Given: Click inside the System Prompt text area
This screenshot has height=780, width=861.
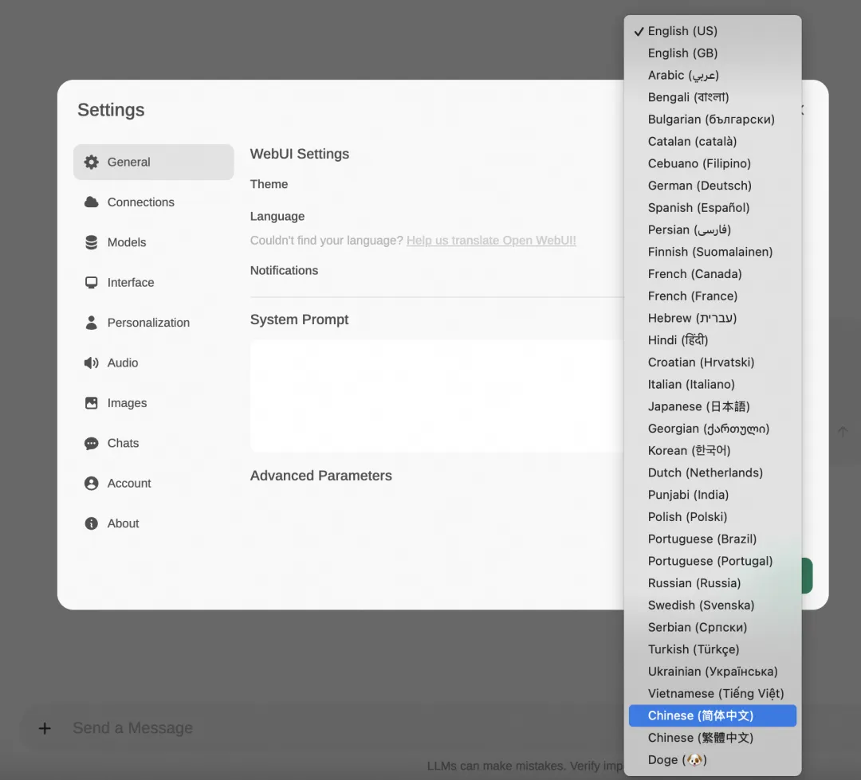Looking at the screenshot, I should [437, 396].
